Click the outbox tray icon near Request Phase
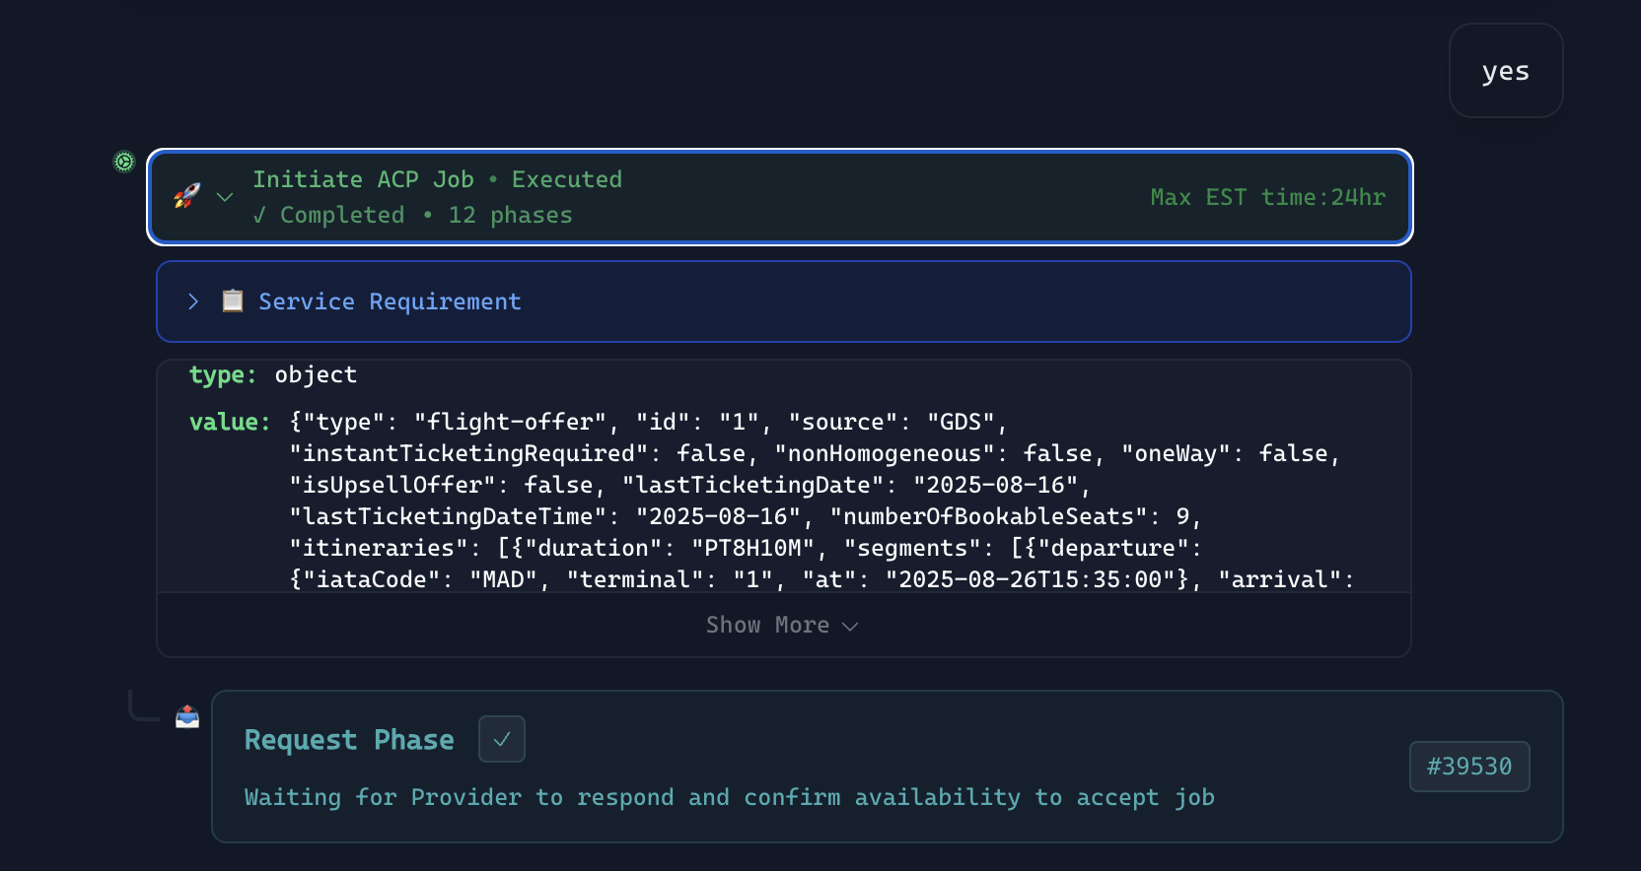The image size is (1641, 871). pos(187,716)
